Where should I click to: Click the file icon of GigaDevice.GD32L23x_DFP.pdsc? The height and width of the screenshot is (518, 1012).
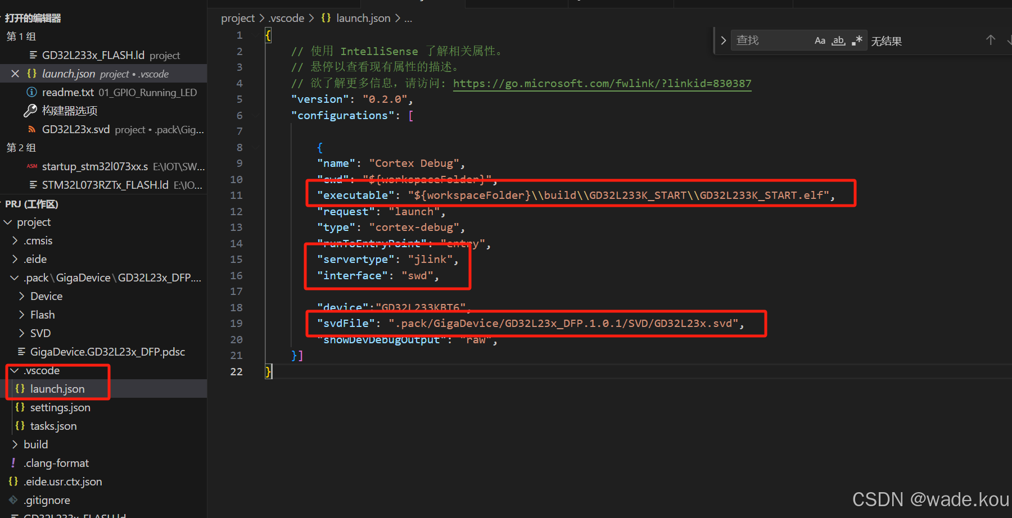pyautogui.click(x=21, y=352)
